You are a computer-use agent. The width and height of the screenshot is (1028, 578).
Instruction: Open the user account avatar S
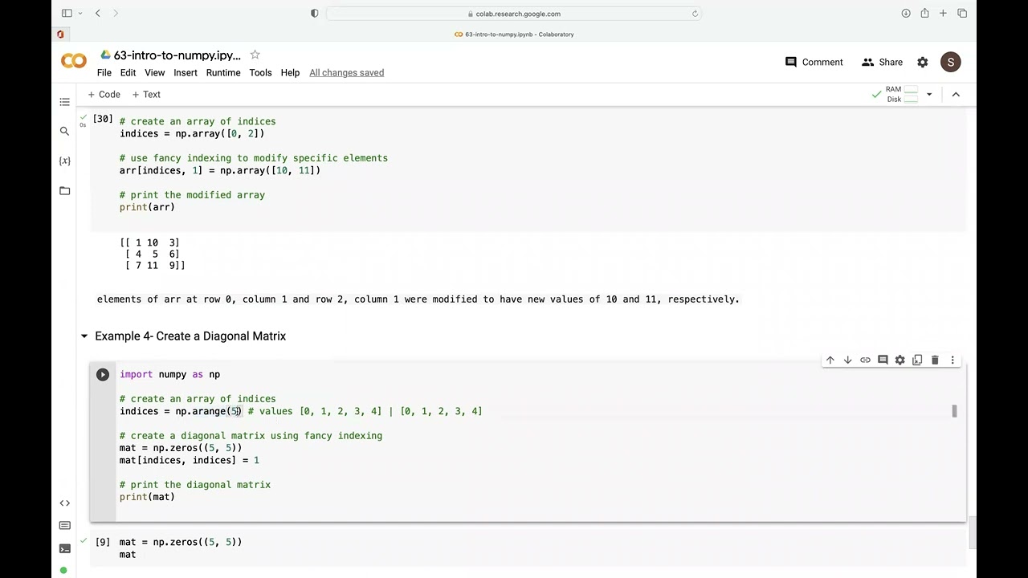coord(951,62)
